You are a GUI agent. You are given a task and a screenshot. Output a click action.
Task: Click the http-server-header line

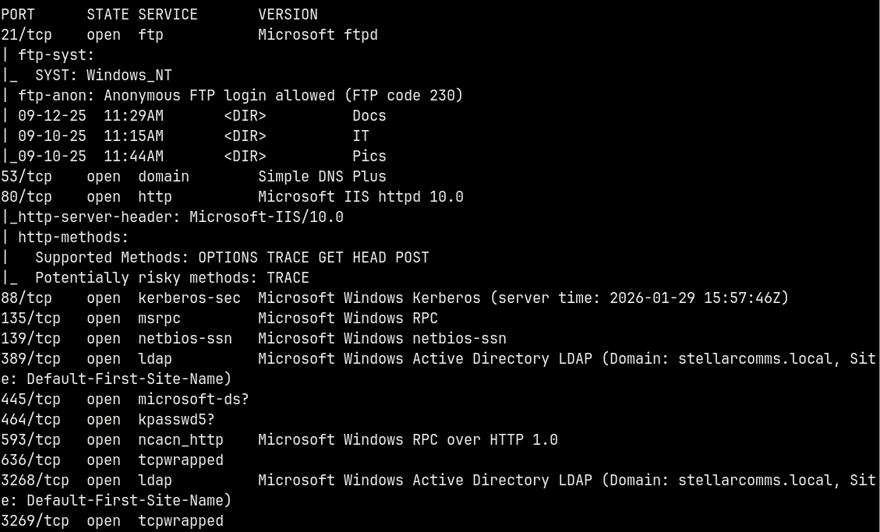tap(176, 217)
